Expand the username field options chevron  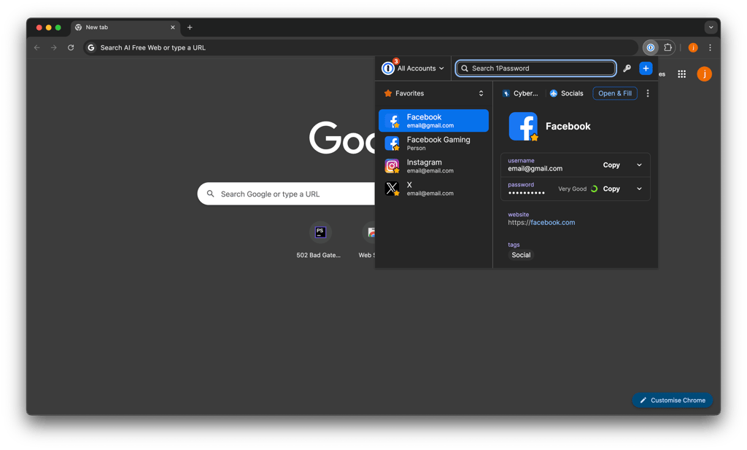(x=639, y=165)
